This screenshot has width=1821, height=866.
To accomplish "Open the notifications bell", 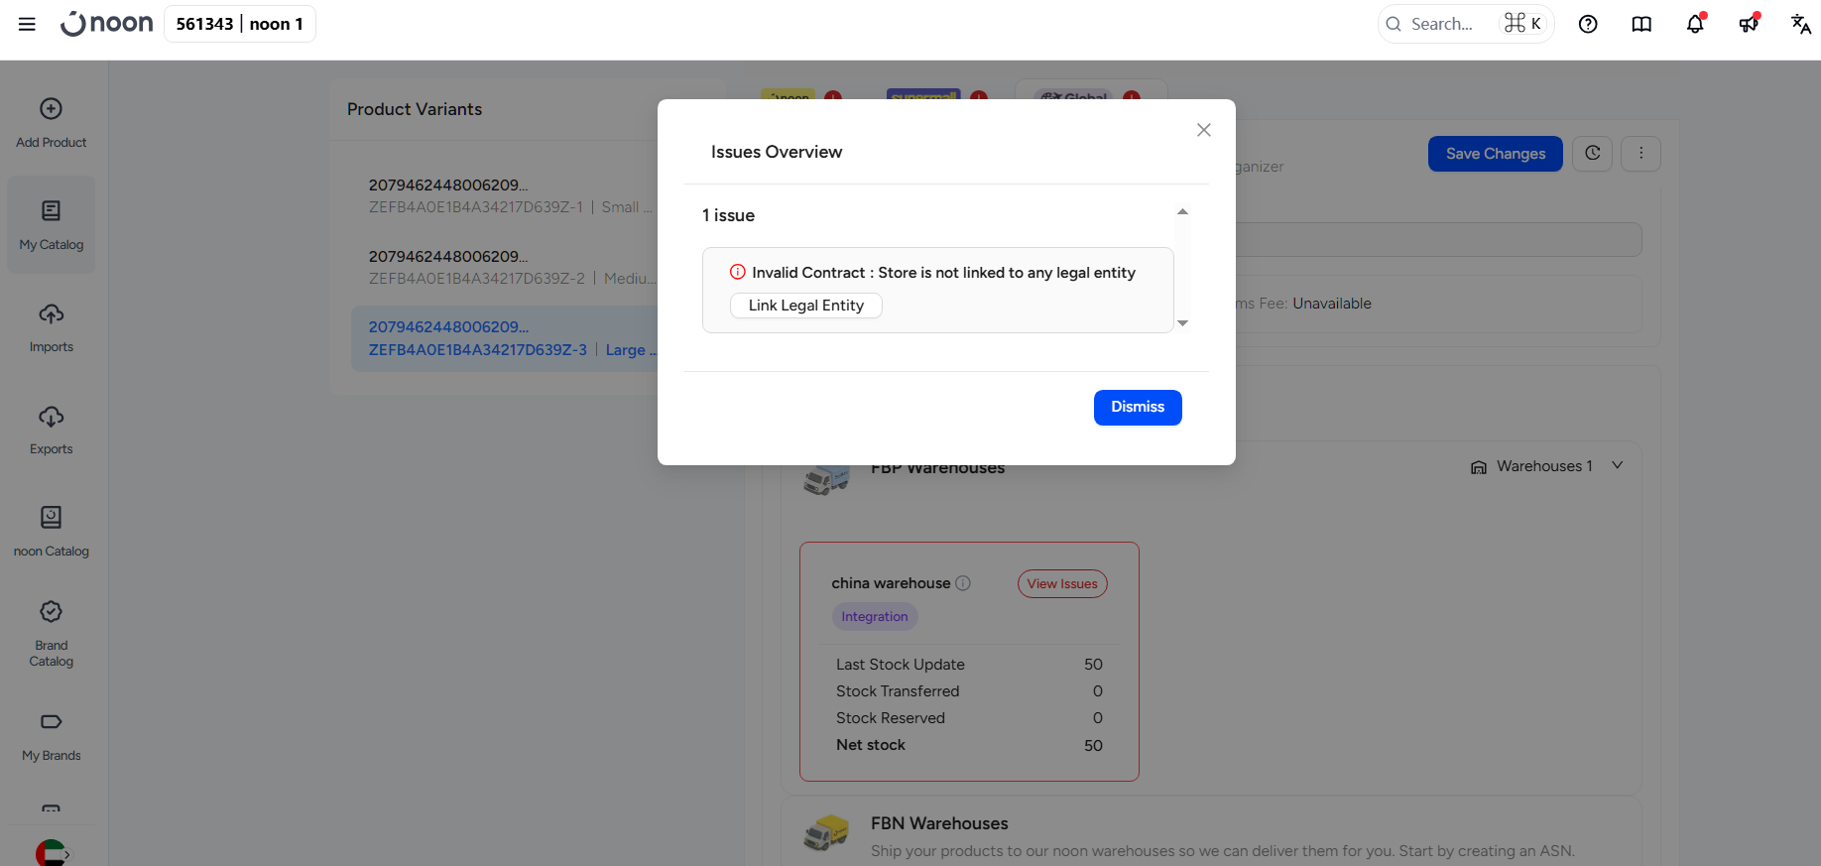I will 1695,24.
